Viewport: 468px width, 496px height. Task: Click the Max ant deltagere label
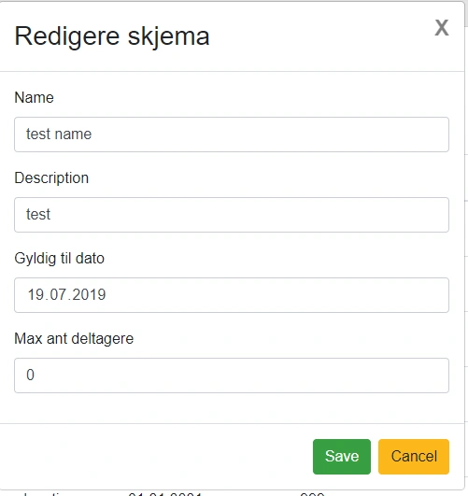coord(74,339)
